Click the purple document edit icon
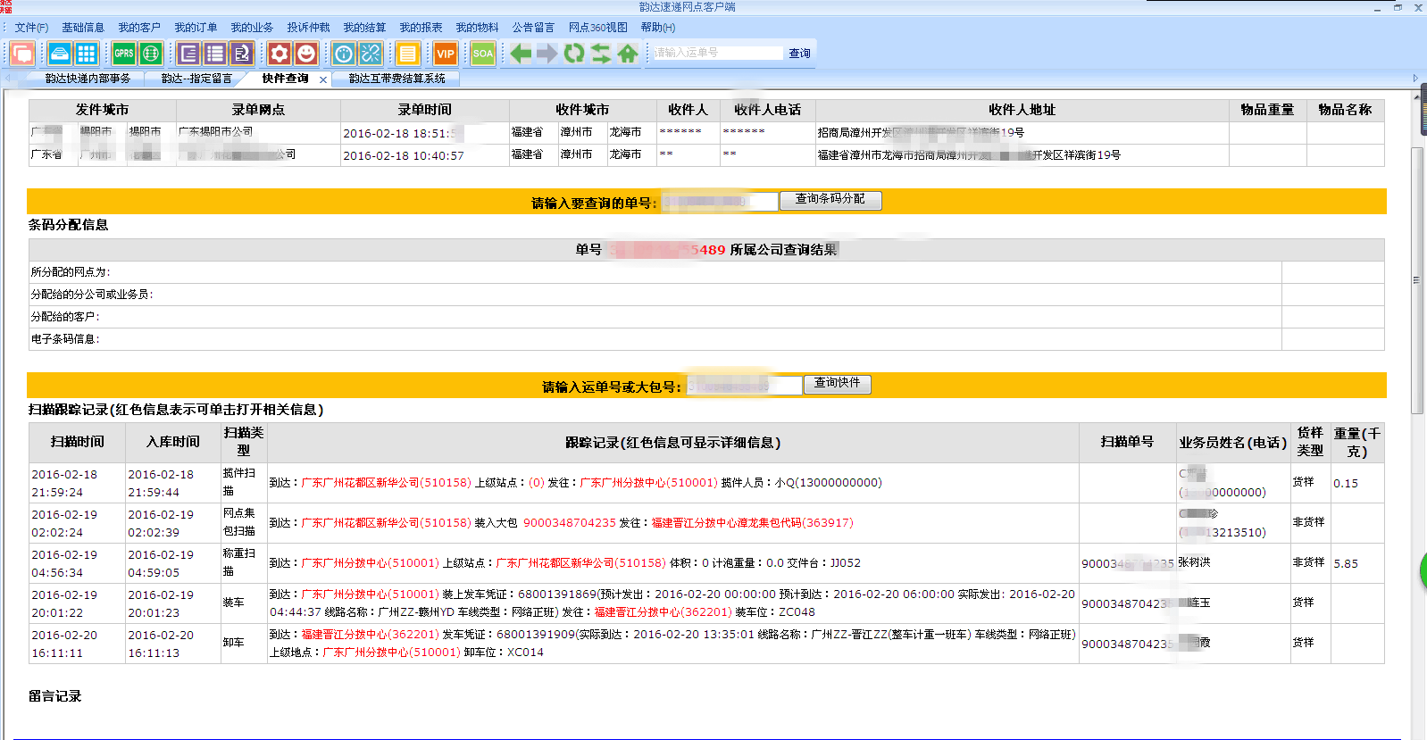 point(242,54)
